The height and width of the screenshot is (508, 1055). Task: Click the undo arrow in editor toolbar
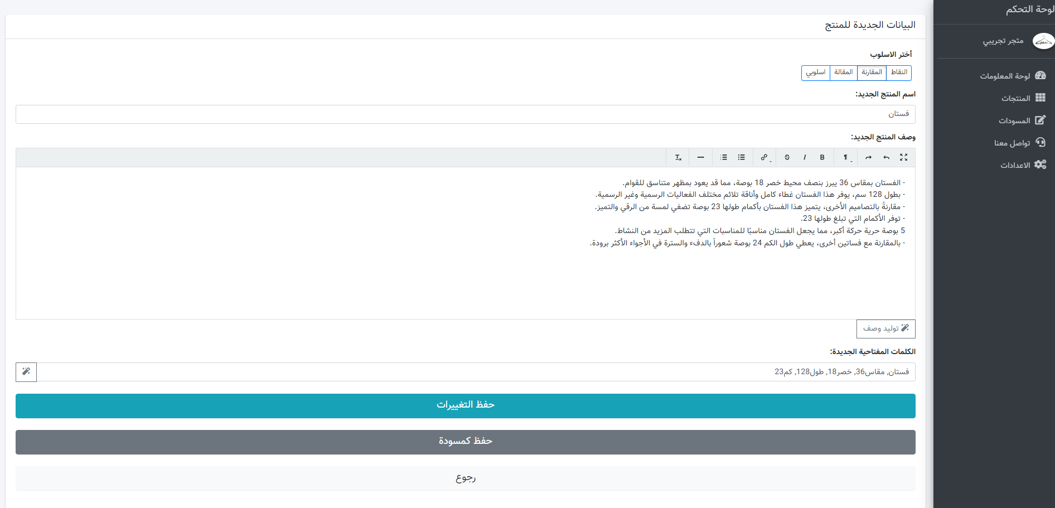[886, 158]
